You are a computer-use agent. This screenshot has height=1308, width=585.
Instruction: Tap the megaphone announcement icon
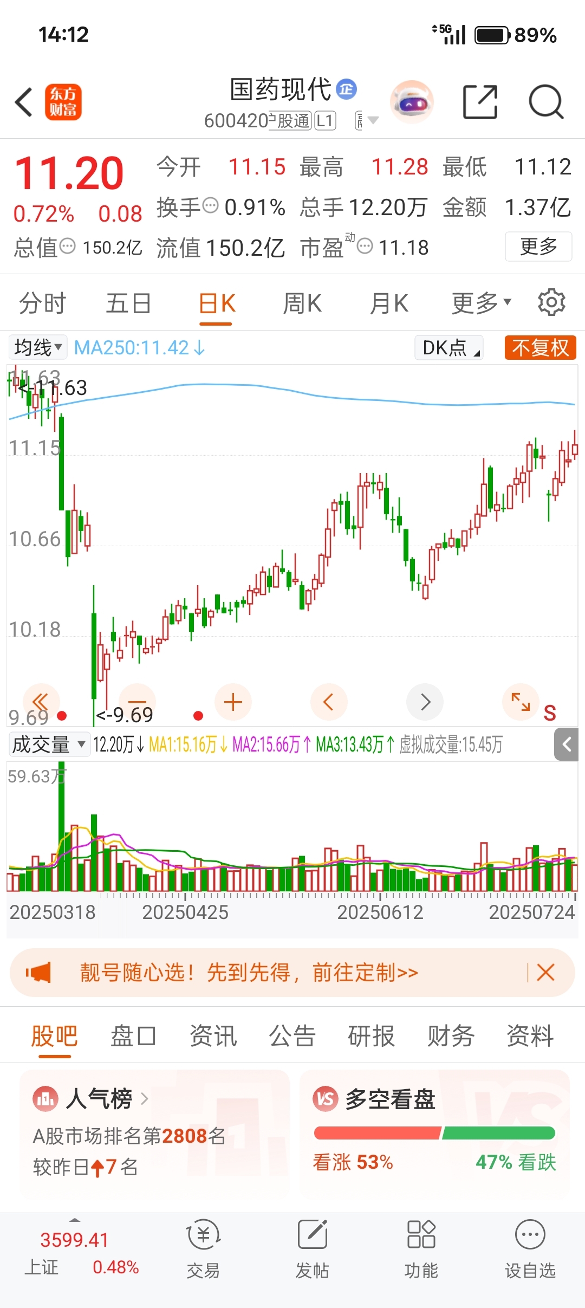(38, 972)
